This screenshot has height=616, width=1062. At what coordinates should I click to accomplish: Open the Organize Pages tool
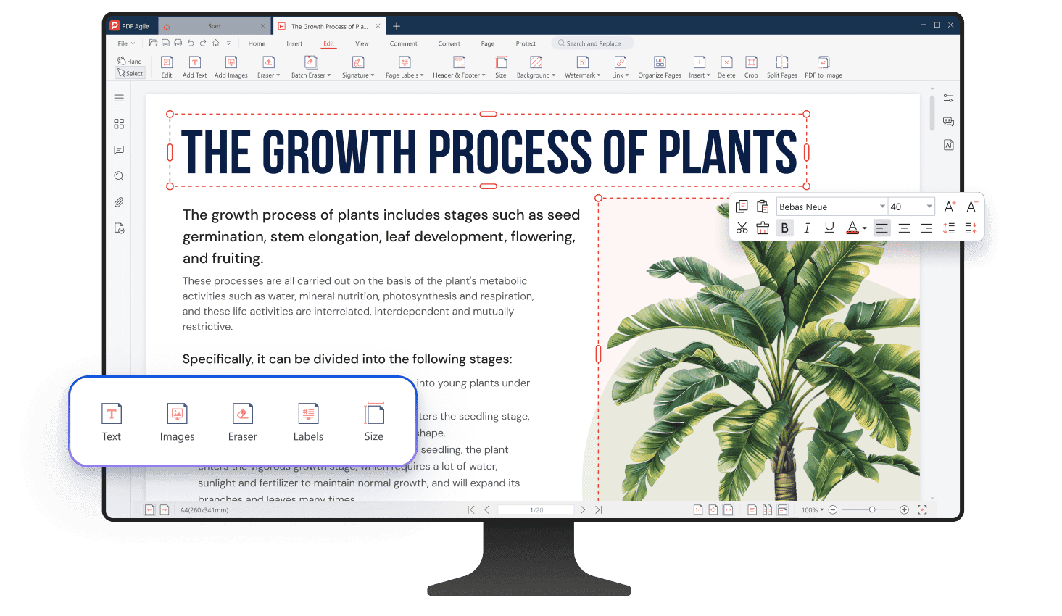659,63
